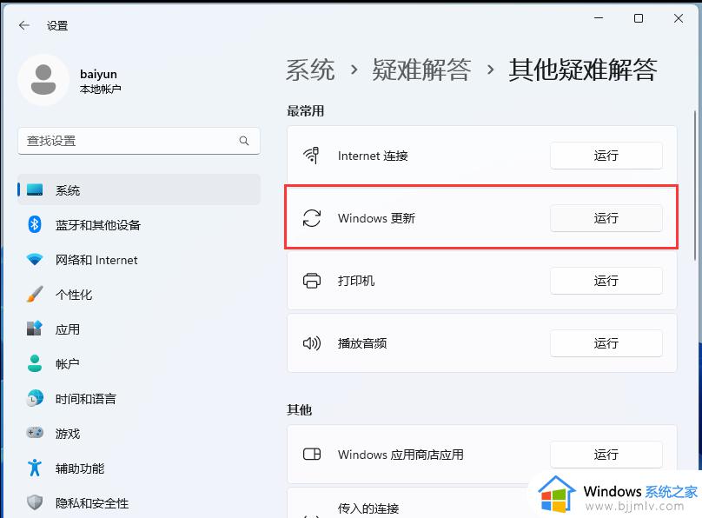Minimize the Settings window
This screenshot has width=702, height=518.
pos(599,18)
